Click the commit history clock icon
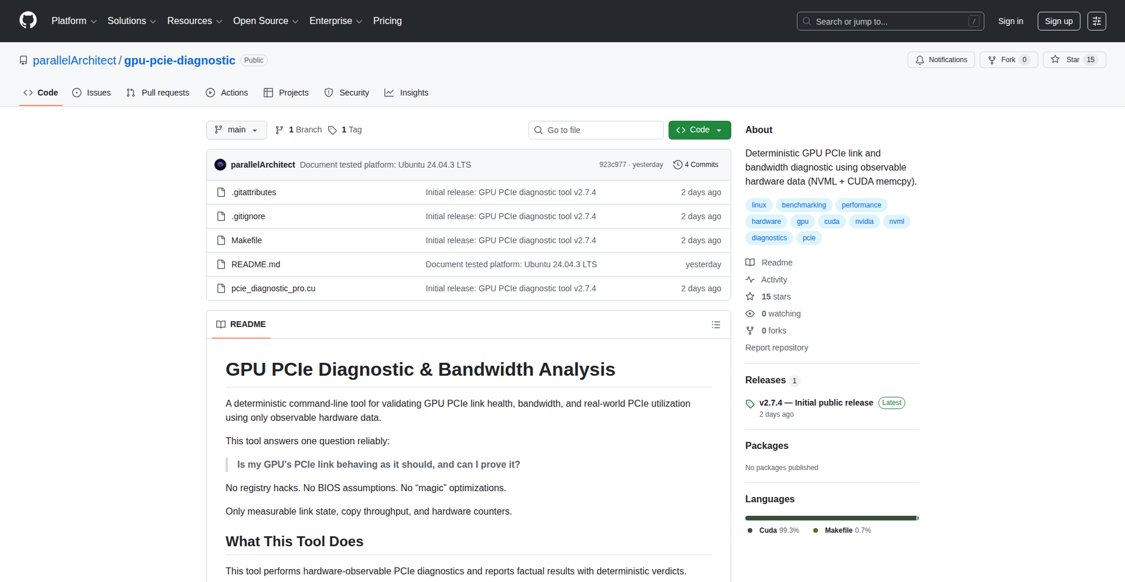 tap(678, 165)
